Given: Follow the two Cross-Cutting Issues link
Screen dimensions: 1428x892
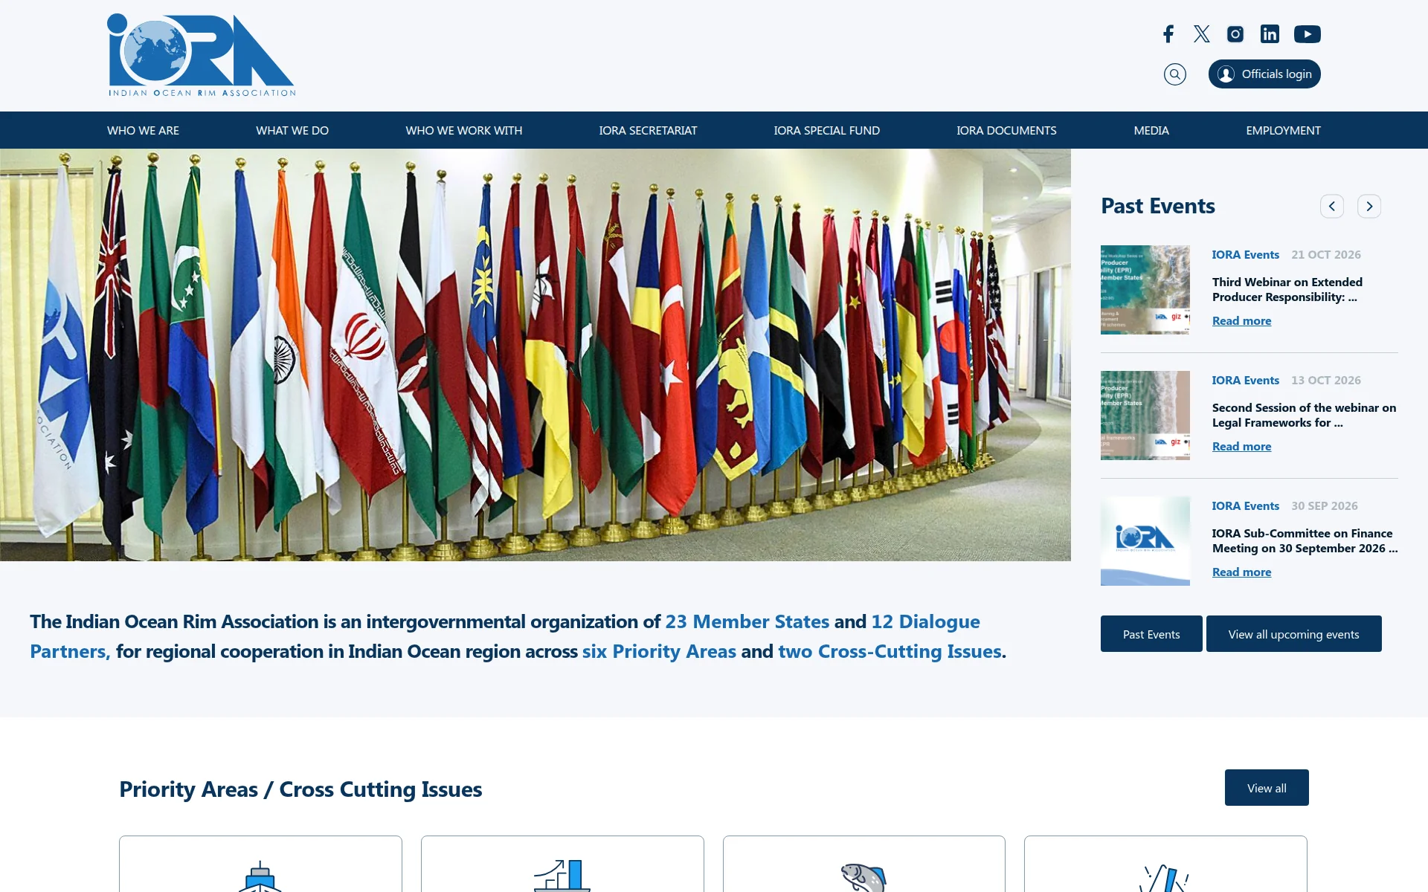Looking at the screenshot, I should click(x=890, y=651).
